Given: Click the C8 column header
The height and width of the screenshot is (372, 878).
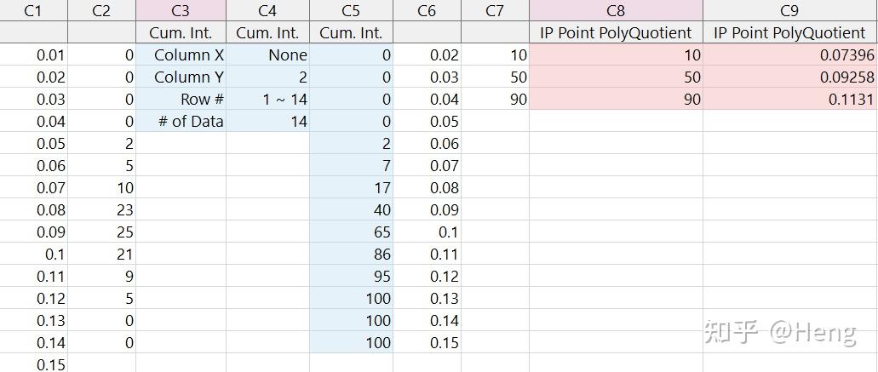Looking at the screenshot, I should point(616,11).
